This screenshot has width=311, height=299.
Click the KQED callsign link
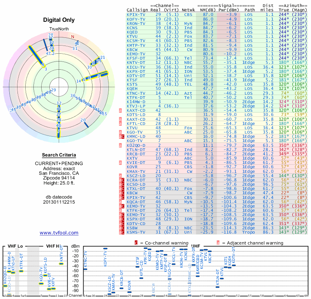coord(132,32)
